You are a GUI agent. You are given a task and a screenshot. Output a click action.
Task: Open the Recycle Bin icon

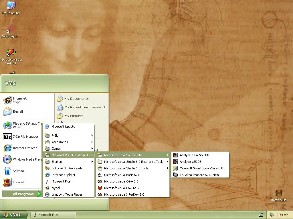279,196
